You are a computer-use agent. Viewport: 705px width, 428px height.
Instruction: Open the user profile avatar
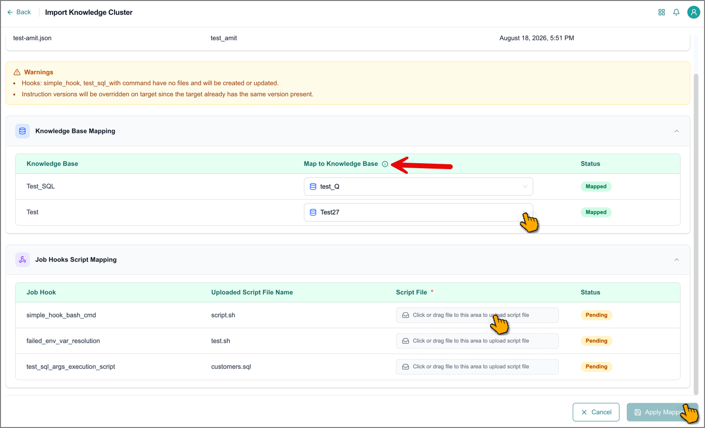point(694,12)
